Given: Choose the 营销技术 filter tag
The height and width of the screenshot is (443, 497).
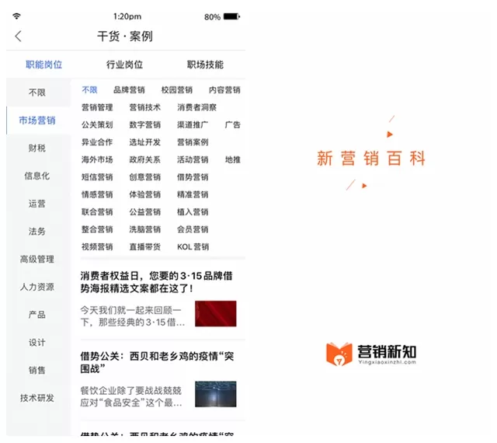Looking at the screenshot, I should pyautogui.click(x=145, y=107).
